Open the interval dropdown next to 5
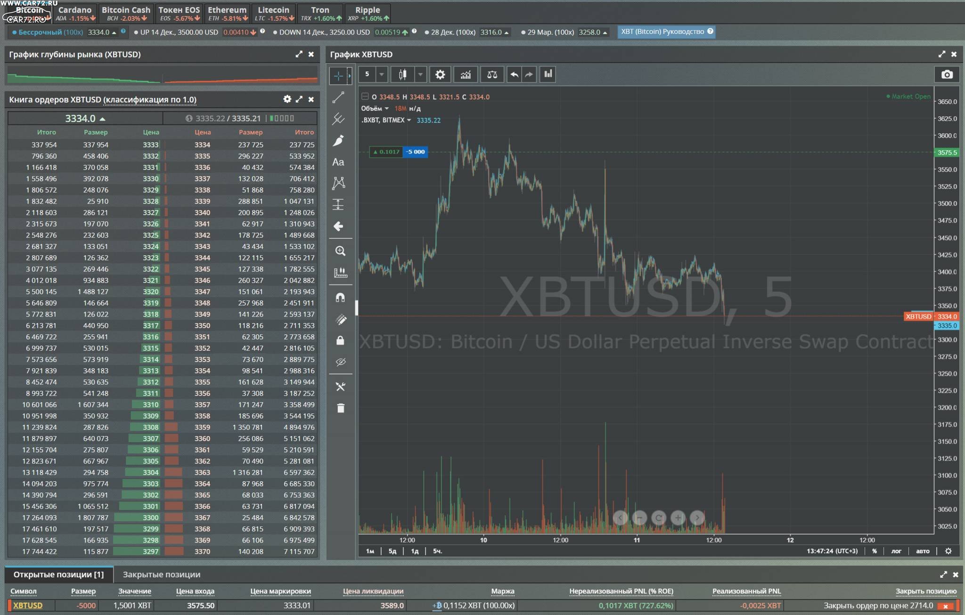This screenshot has height=615, width=965. [x=381, y=74]
